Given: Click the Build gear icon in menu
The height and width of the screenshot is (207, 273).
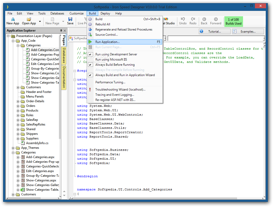Looking at the screenshot, I should [90, 19].
